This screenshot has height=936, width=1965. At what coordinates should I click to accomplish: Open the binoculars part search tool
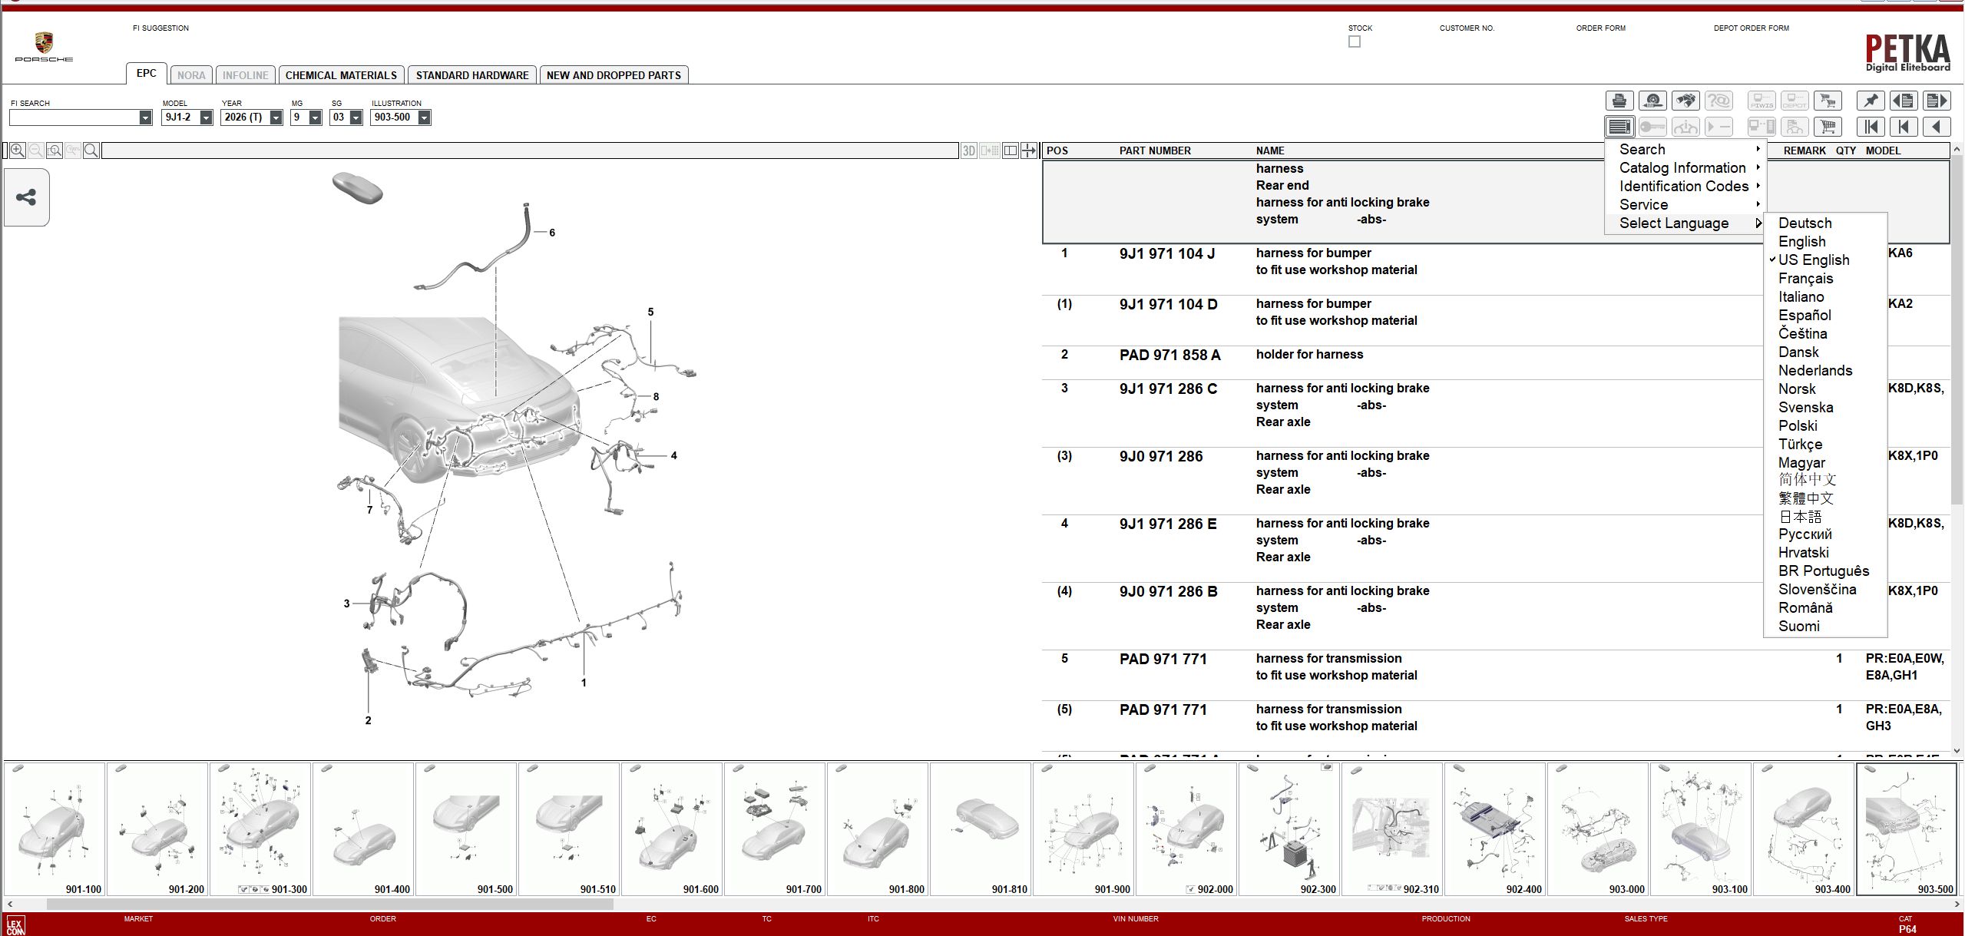click(1685, 101)
